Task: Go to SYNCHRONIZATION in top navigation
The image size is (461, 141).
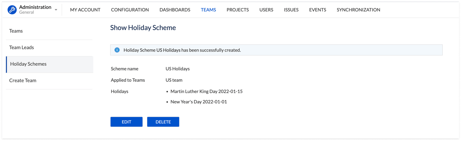Action: 358,10
